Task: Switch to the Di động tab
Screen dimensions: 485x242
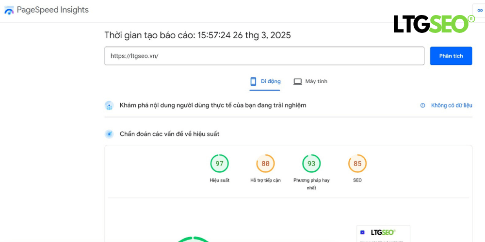Action: point(265,81)
